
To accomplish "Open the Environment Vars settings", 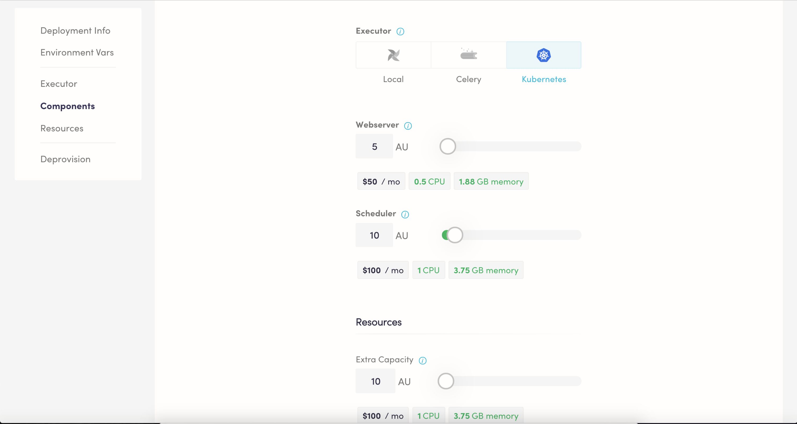I will 77,52.
